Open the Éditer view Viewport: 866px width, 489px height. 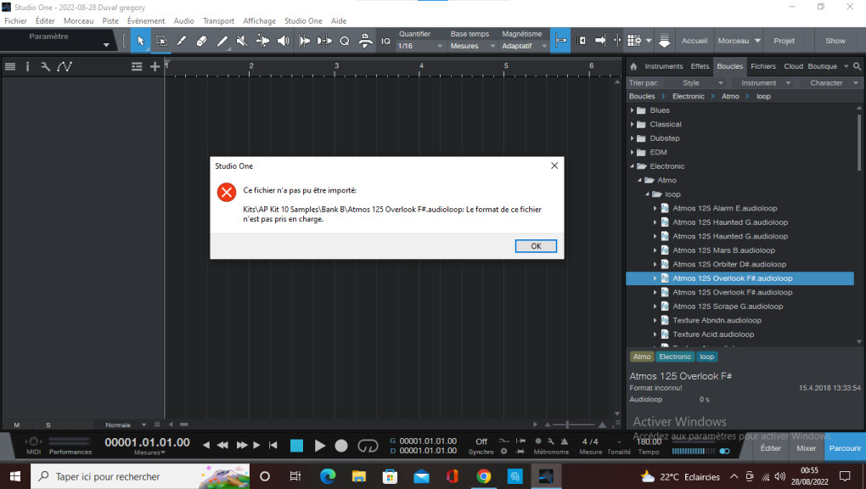coord(770,448)
